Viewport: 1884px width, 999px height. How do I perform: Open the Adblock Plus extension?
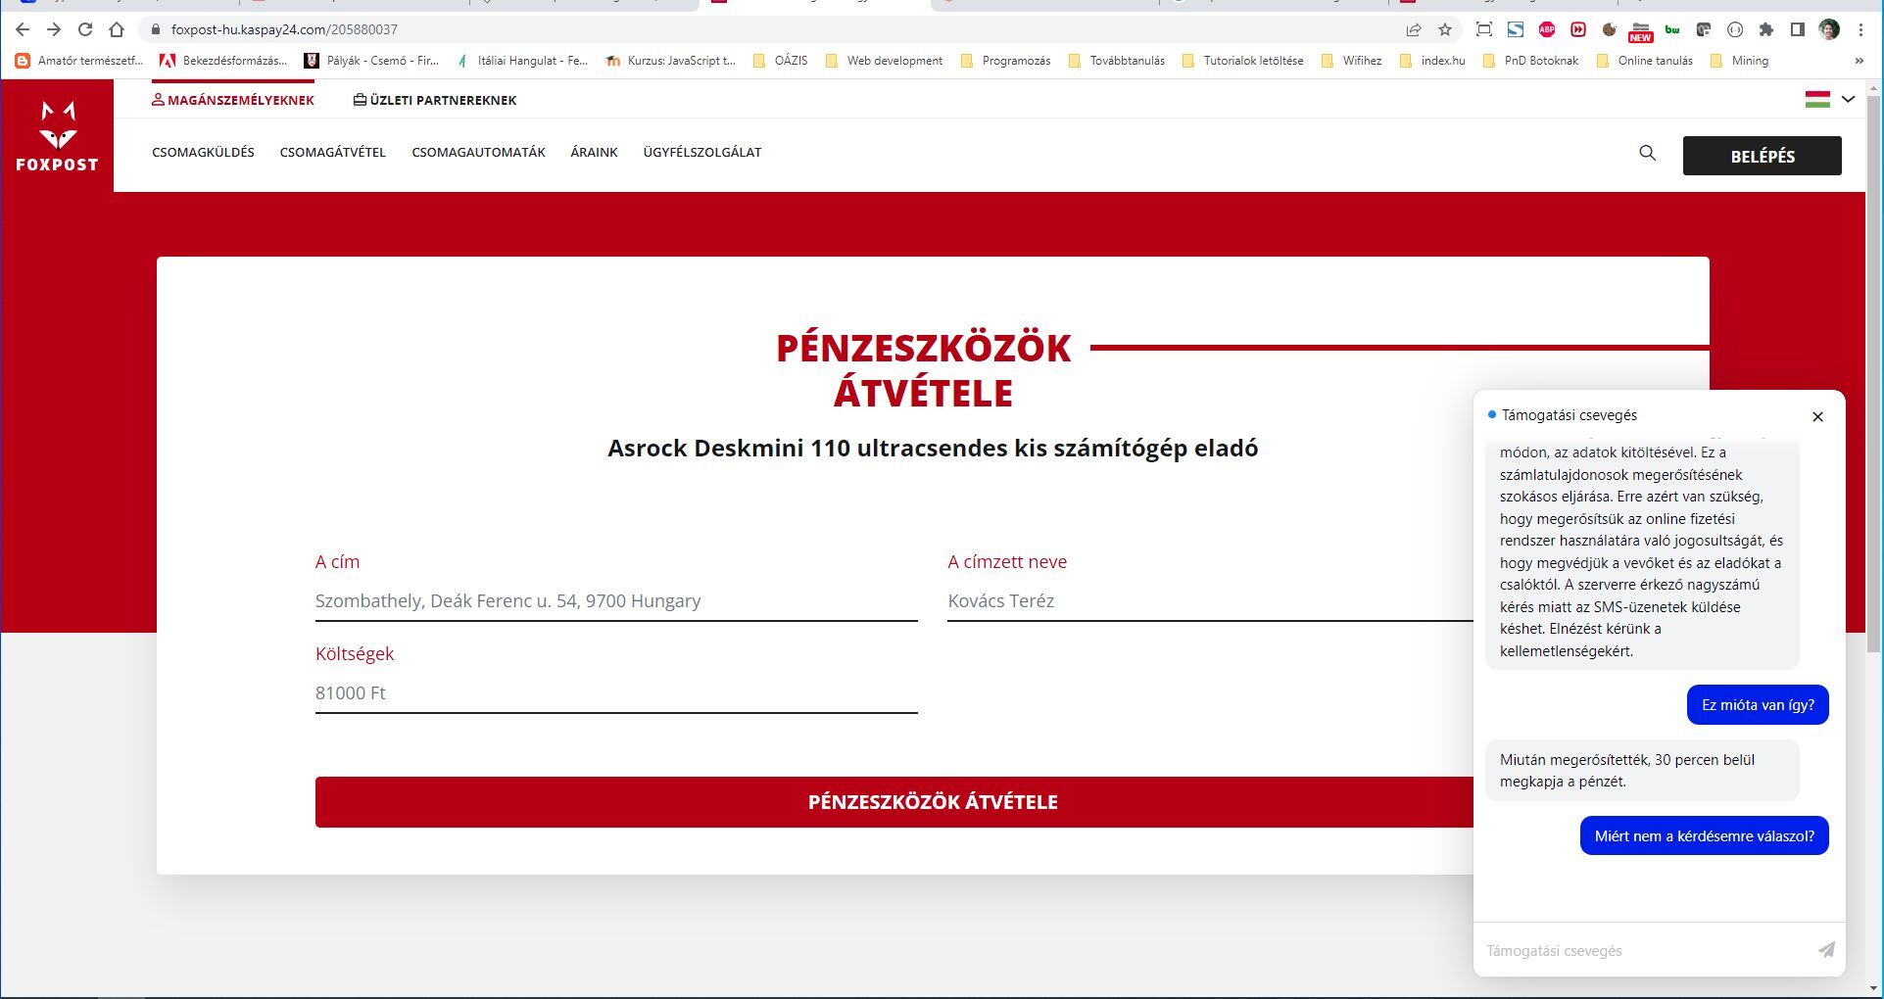click(1547, 29)
